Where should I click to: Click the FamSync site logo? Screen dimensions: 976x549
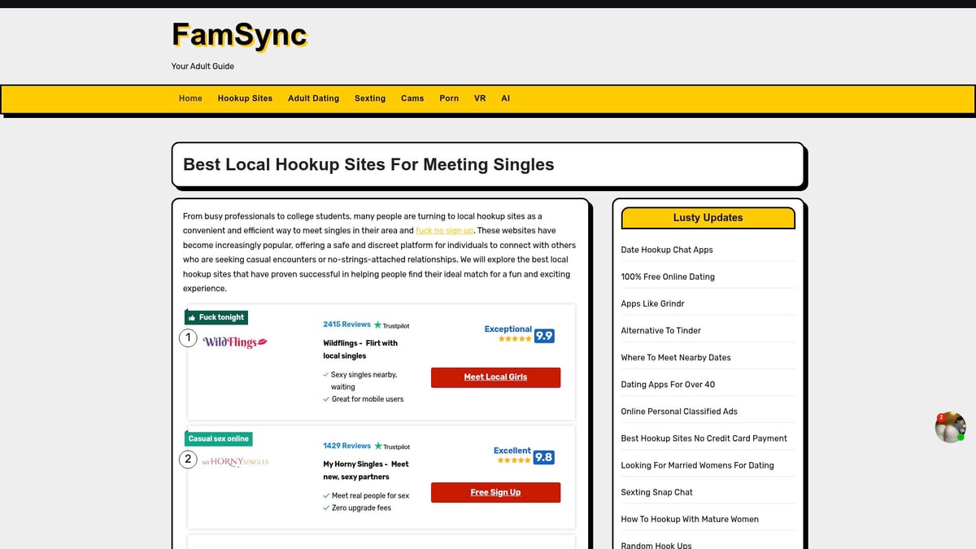pos(239,35)
